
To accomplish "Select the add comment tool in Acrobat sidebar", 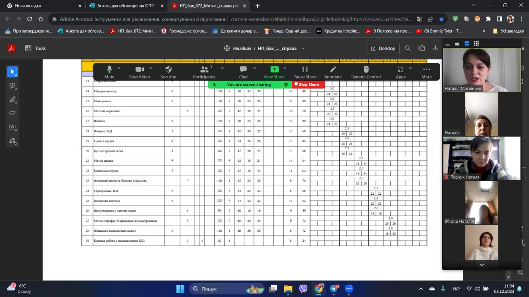I will [12, 86].
